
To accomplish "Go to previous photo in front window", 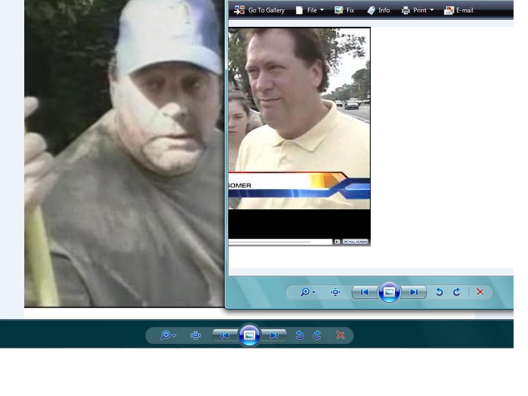I will pos(365,292).
